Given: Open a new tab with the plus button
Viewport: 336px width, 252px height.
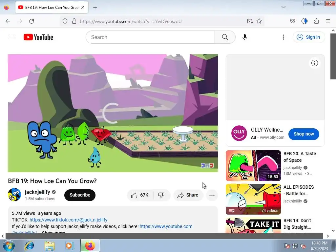Looking at the screenshot, I should click(95, 8).
